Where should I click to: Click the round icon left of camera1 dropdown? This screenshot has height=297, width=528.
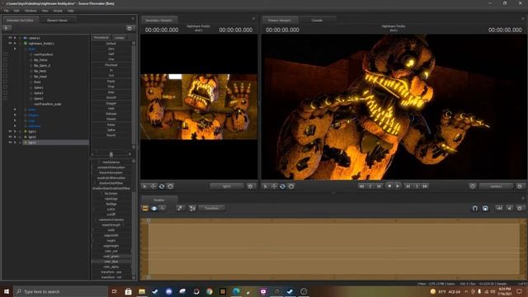[473, 186]
